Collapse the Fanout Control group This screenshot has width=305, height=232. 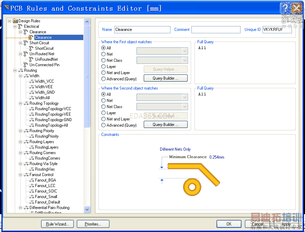click(20, 175)
